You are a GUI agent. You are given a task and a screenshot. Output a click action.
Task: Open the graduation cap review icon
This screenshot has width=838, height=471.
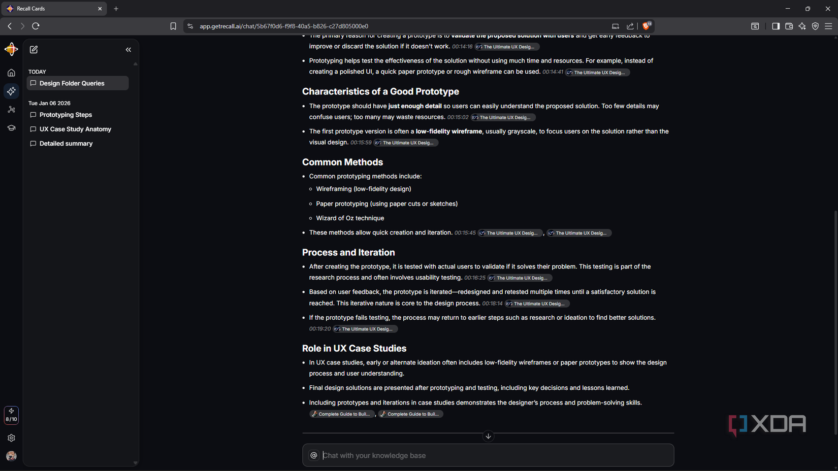[11, 128]
